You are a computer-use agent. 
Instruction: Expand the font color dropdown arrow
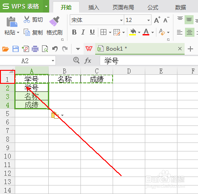click(152, 32)
